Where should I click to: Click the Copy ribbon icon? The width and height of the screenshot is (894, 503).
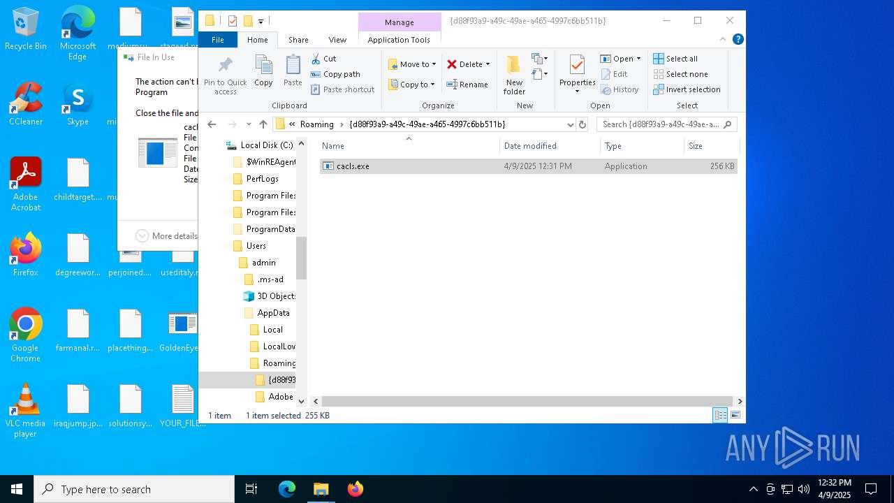coord(263,71)
